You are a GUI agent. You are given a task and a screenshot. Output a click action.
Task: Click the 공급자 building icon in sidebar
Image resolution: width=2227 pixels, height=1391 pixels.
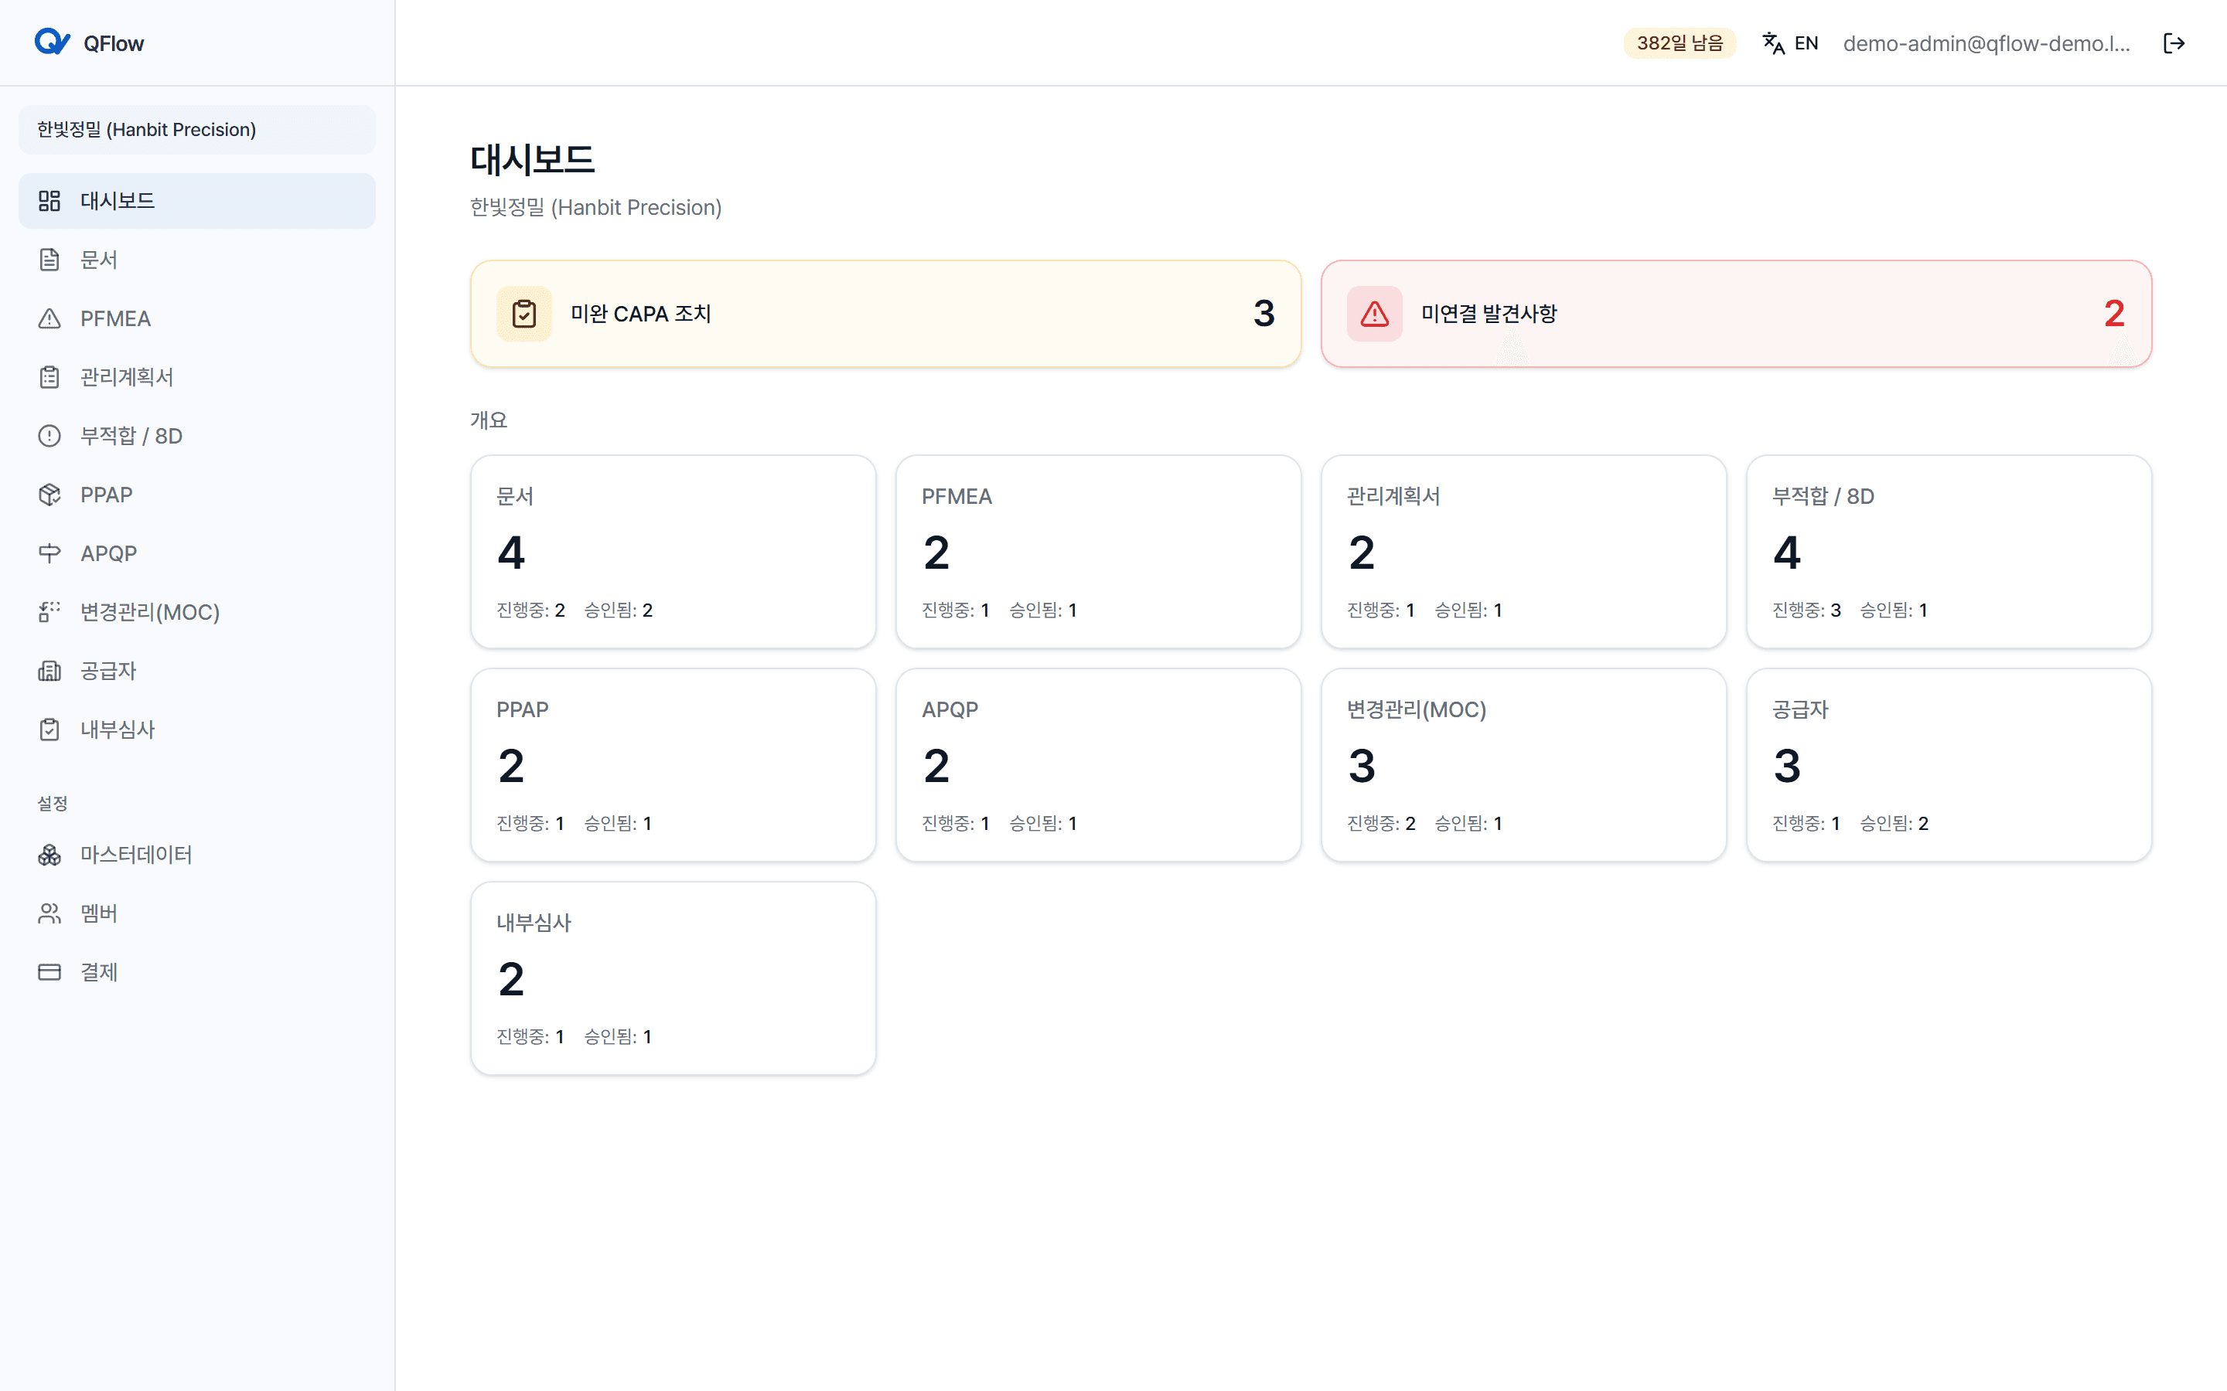(49, 671)
